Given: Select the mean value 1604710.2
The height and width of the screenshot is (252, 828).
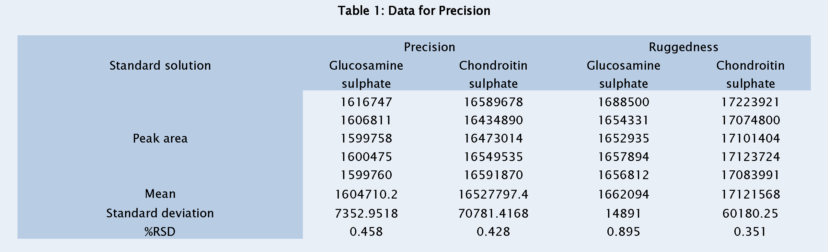Looking at the screenshot, I should click(366, 194).
